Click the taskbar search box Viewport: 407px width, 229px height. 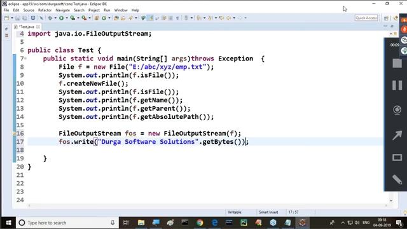pos(68,223)
